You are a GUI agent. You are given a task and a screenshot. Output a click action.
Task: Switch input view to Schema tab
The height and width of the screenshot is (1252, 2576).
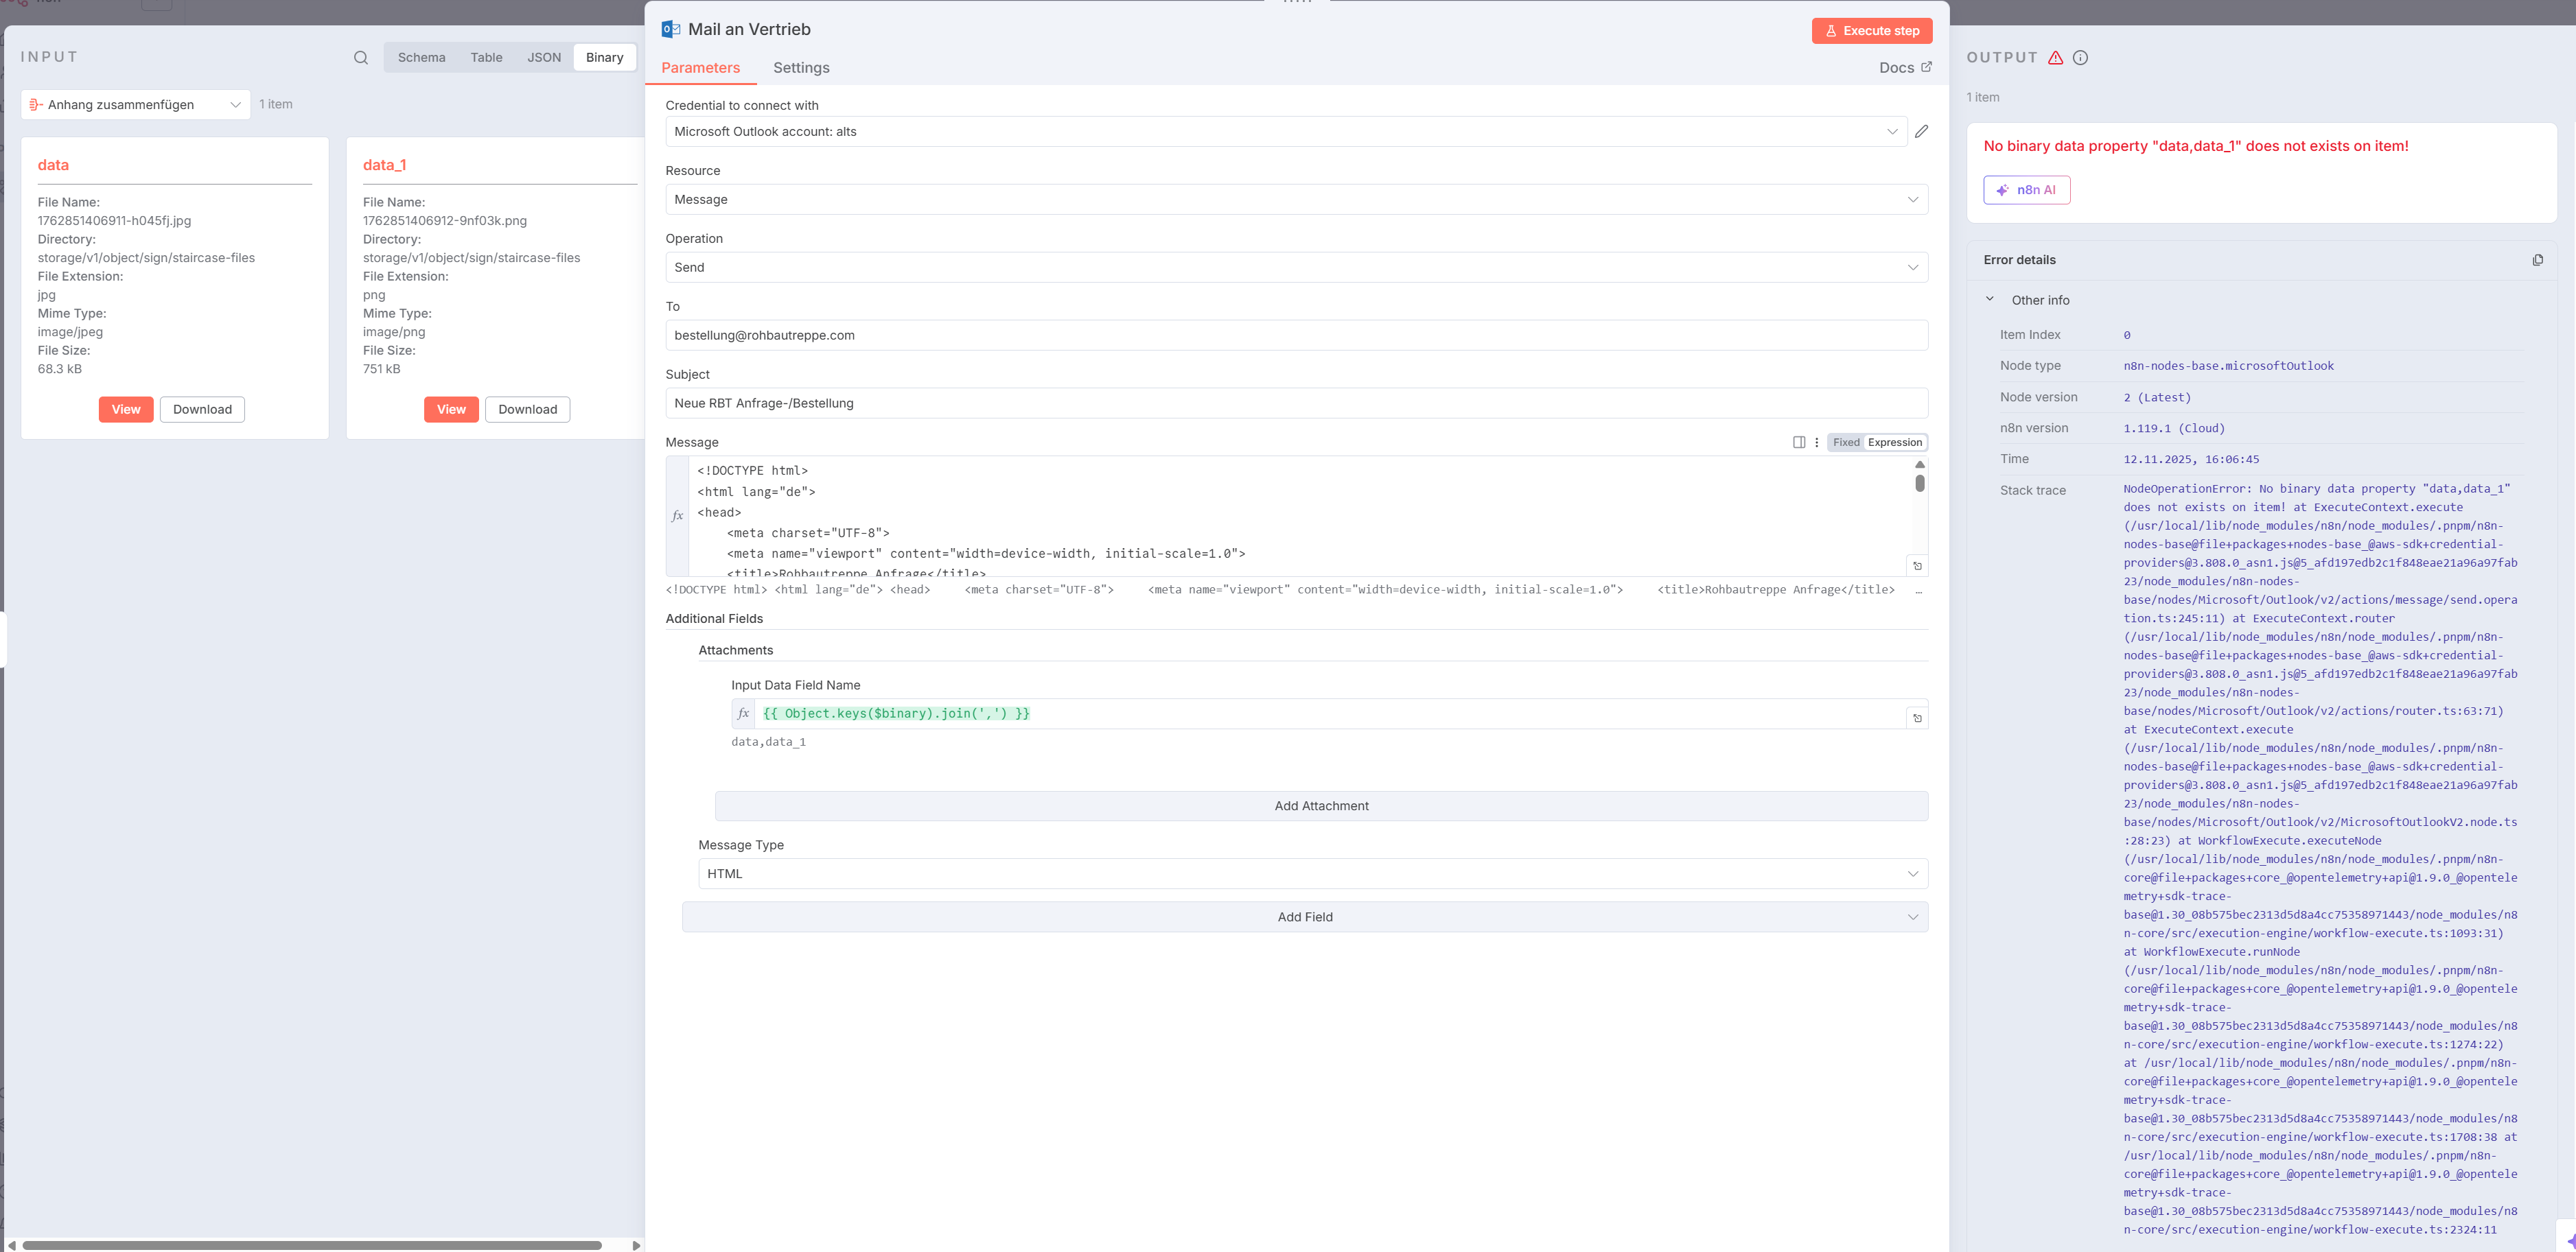[x=421, y=58]
